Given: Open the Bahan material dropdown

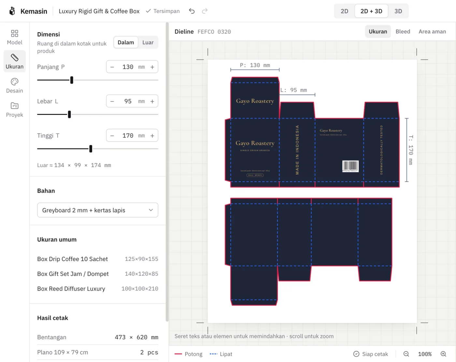Looking at the screenshot, I should pos(98,210).
